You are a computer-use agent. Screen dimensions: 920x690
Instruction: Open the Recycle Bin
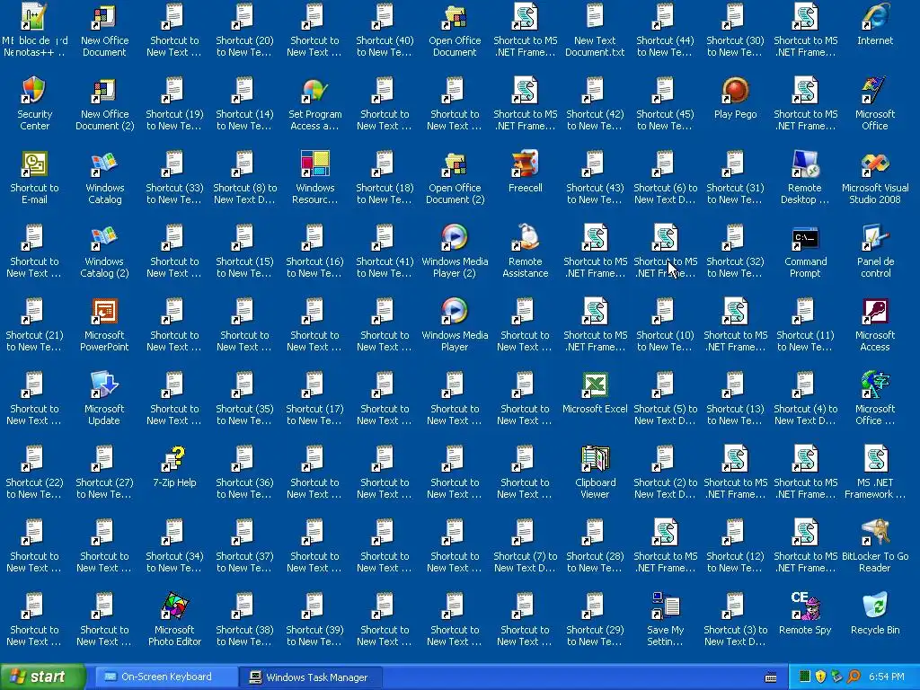click(x=875, y=613)
